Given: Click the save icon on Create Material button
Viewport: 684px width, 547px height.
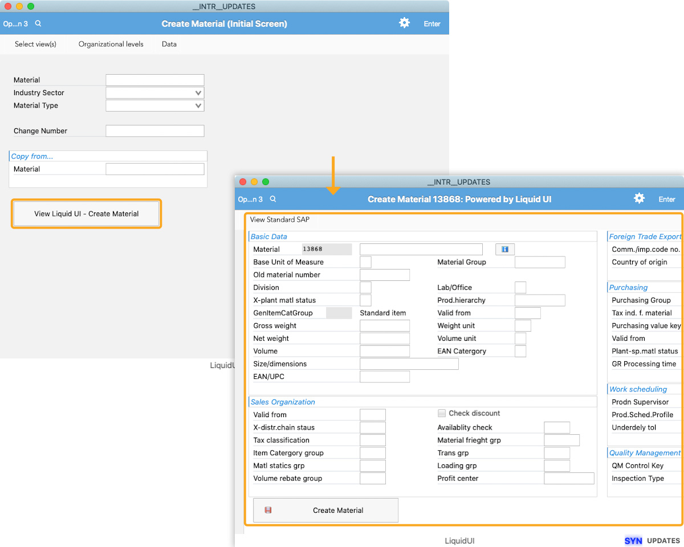Looking at the screenshot, I should pos(268,510).
